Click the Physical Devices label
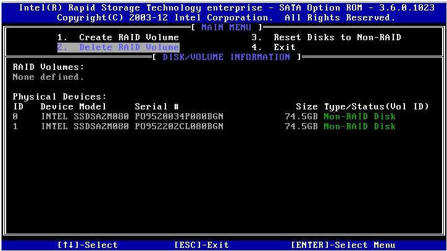Viewport: 447px width, 251px height. [60, 97]
